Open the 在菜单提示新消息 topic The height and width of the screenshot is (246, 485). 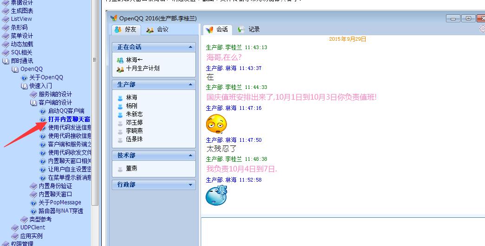coord(70,177)
